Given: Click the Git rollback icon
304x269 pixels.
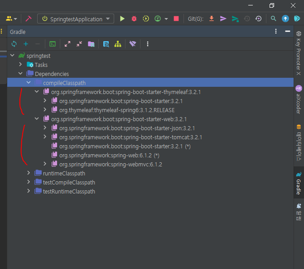Looking at the screenshot, I should 258,19.
